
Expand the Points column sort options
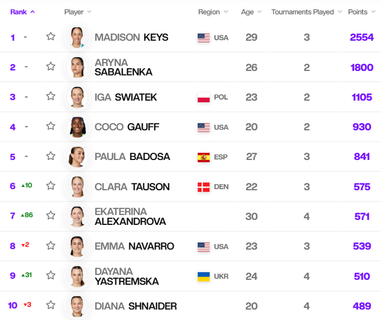361,12
